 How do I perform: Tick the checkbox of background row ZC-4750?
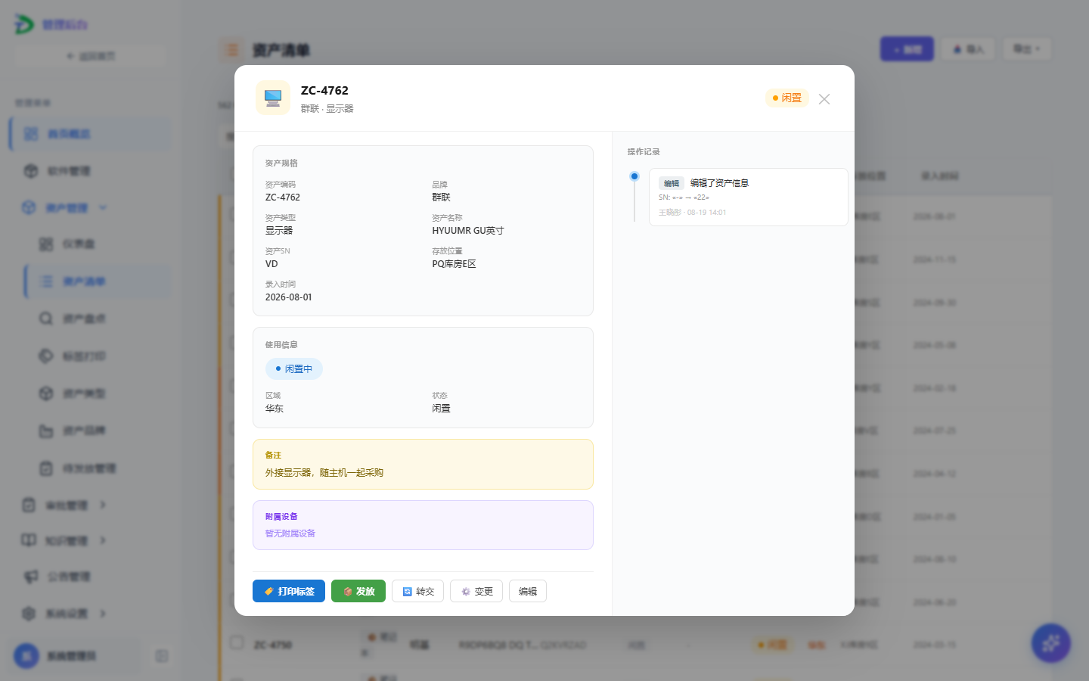[237, 642]
